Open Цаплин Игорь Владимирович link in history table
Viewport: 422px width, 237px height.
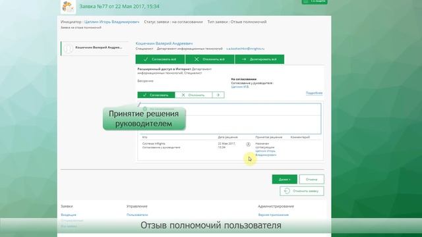266,153
